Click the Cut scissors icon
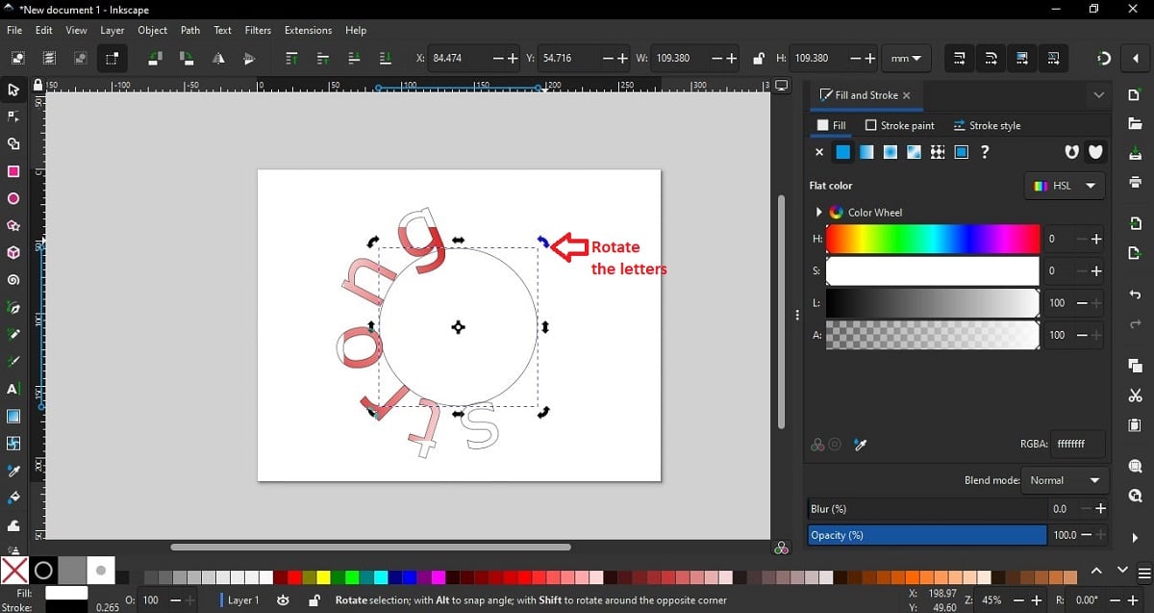Viewport: 1154px width, 613px height. tap(1135, 396)
